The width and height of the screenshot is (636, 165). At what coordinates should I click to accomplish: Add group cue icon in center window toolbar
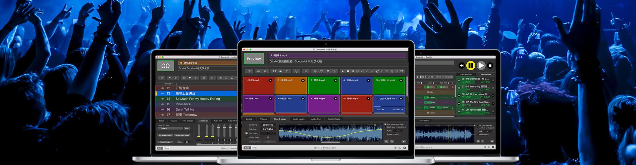(249, 71)
